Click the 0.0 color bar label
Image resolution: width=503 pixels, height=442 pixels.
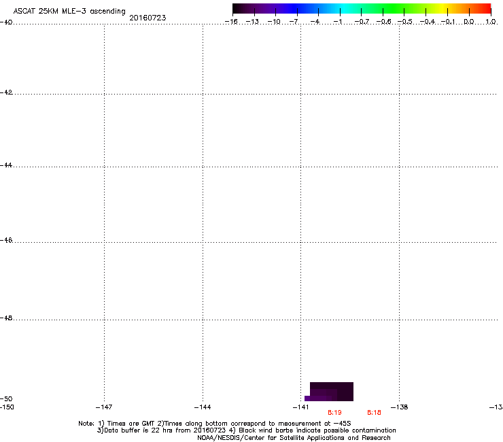pos(469,22)
